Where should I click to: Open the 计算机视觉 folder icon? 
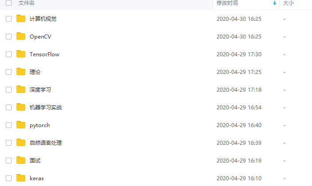pos(21,19)
